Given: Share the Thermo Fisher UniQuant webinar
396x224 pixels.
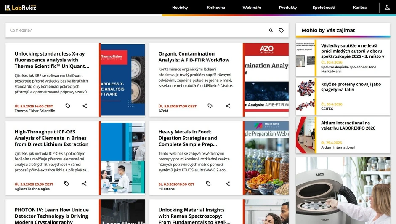Looking at the screenshot, I should click(85, 106).
